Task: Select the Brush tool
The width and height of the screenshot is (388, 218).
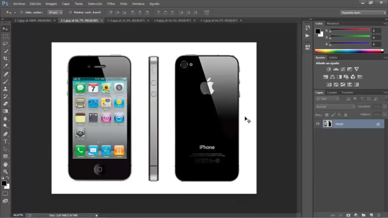Action: [5, 81]
